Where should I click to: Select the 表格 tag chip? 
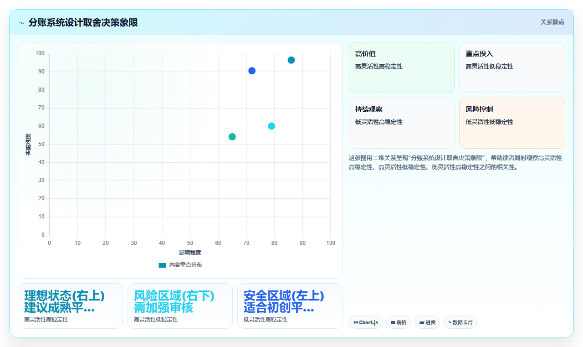[x=399, y=322]
